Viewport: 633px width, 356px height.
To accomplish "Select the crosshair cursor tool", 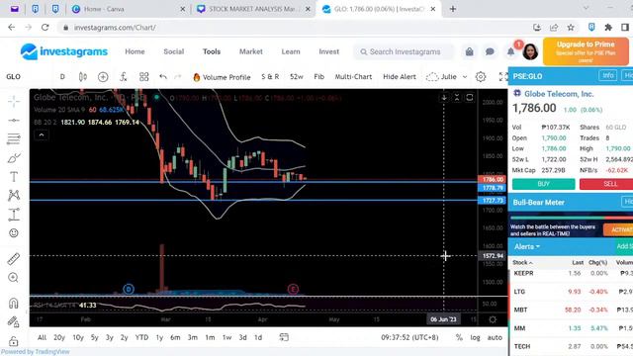I will [14, 101].
